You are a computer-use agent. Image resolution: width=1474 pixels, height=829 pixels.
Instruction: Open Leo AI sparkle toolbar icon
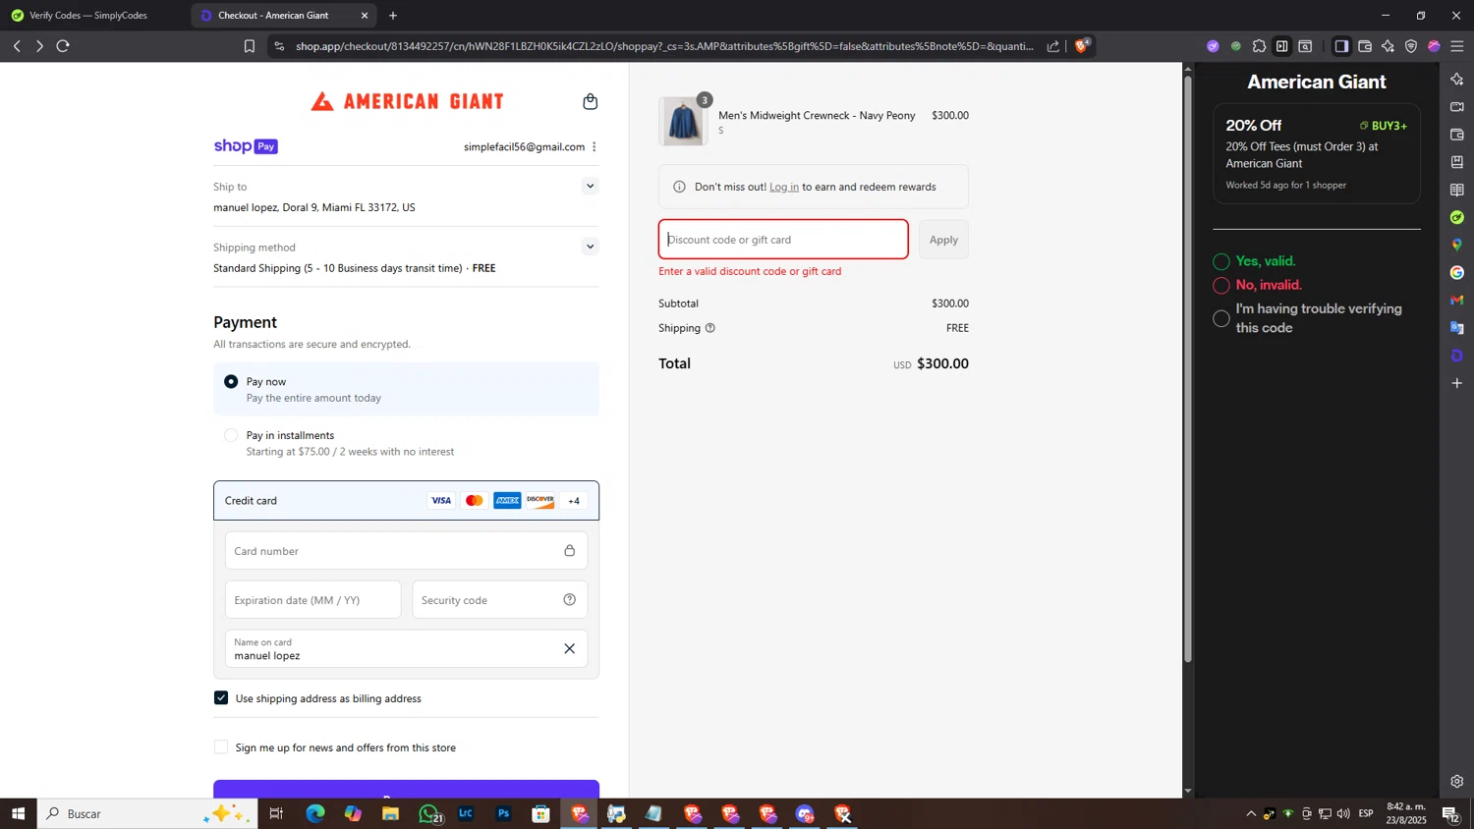(x=1388, y=46)
